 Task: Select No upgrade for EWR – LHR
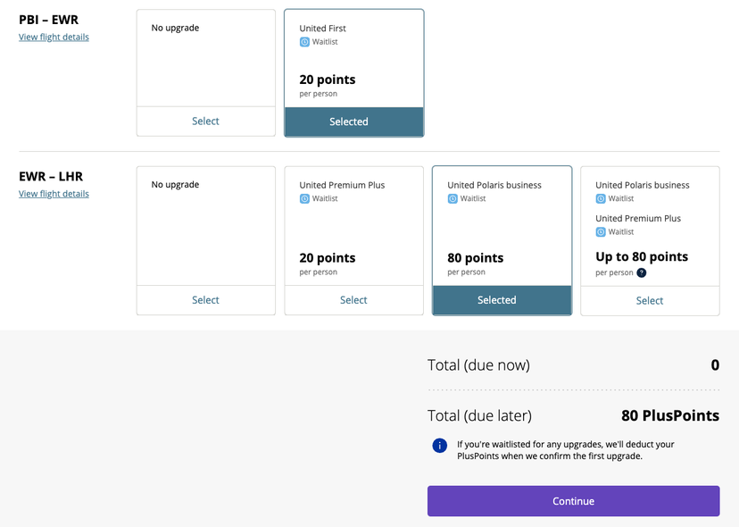pyautogui.click(x=205, y=300)
